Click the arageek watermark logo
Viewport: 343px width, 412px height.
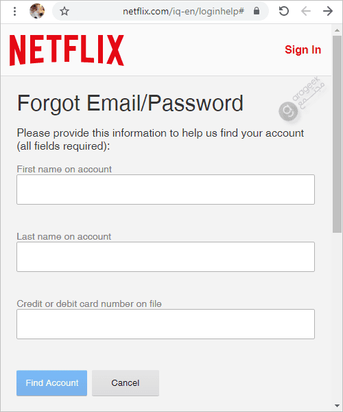pyautogui.click(x=303, y=99)
